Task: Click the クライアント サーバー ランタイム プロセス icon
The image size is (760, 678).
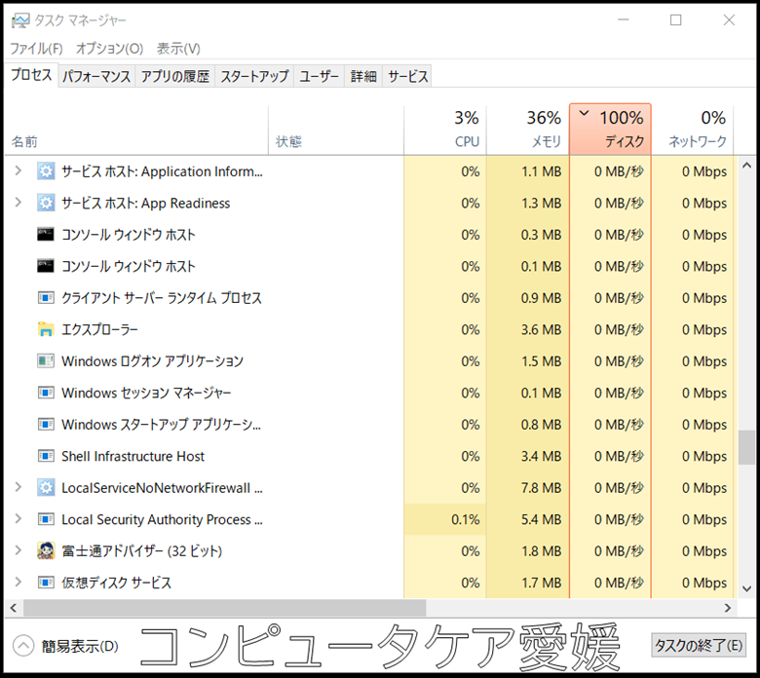Action: coord(46,297)
